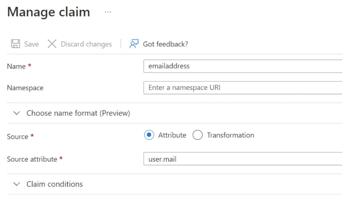This screenshot has width=353, height=200.
Task: Click the Got feedback person icon
Action: coord(134,44)
